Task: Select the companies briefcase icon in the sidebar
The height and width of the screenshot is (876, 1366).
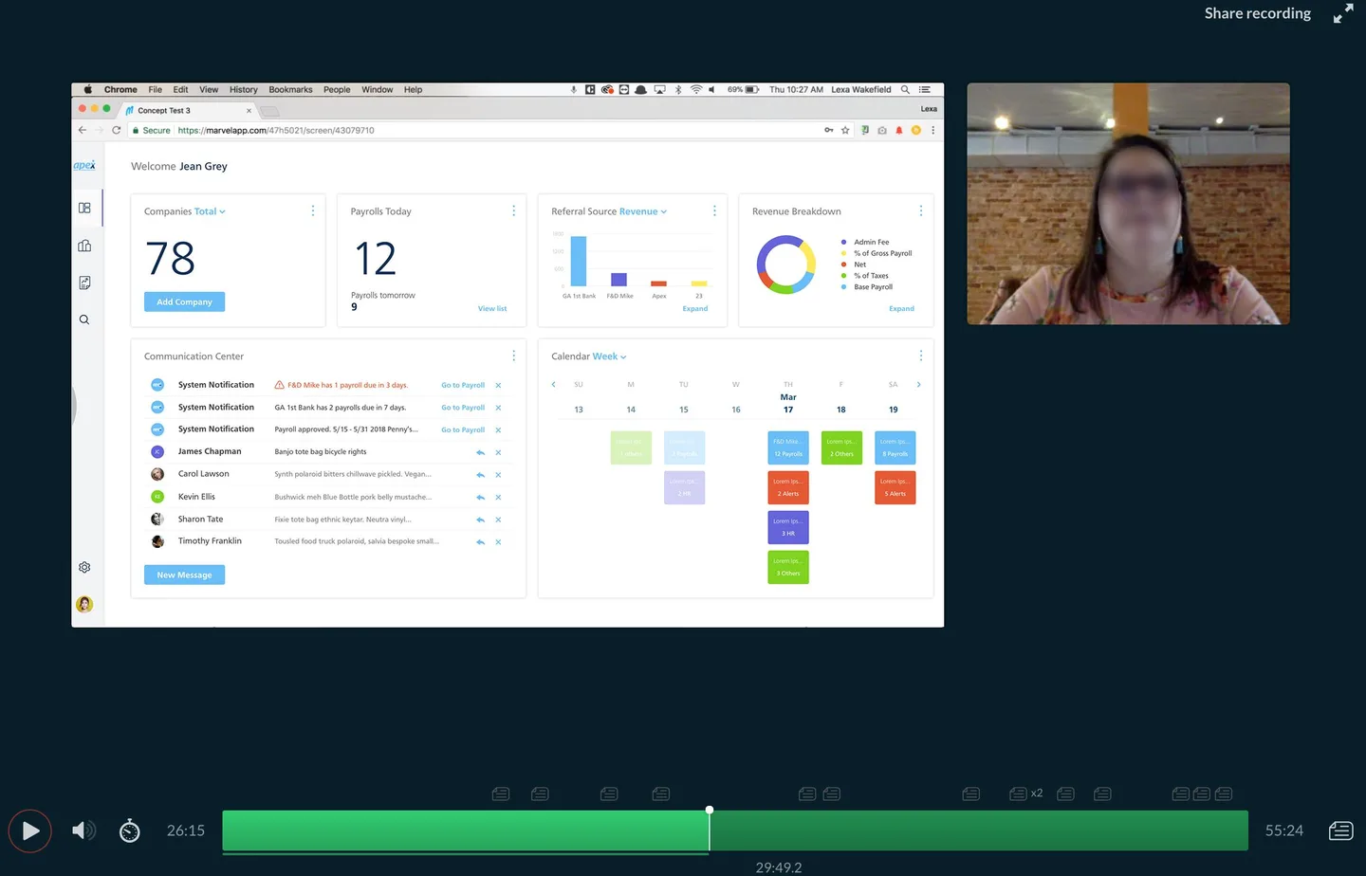Action: [x=84, y=245]
